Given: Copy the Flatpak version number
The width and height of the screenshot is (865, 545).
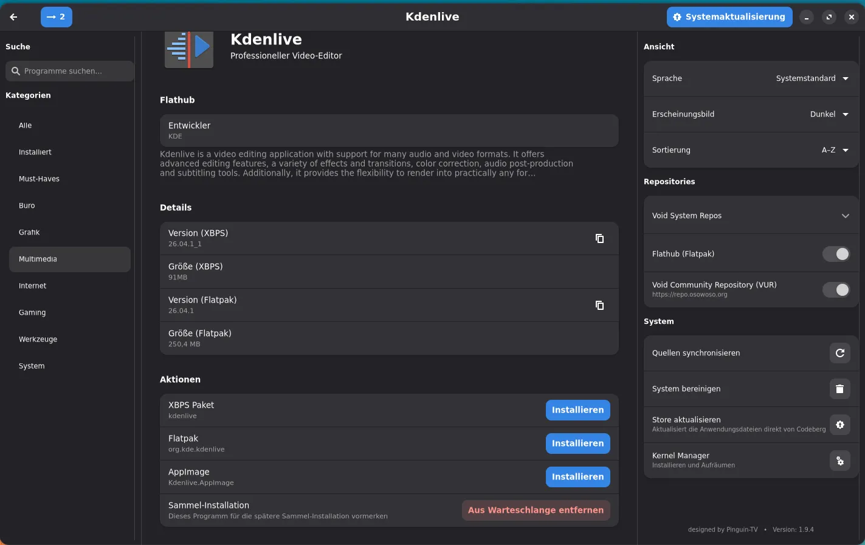Looking at the screenshot, I should 599,305.
